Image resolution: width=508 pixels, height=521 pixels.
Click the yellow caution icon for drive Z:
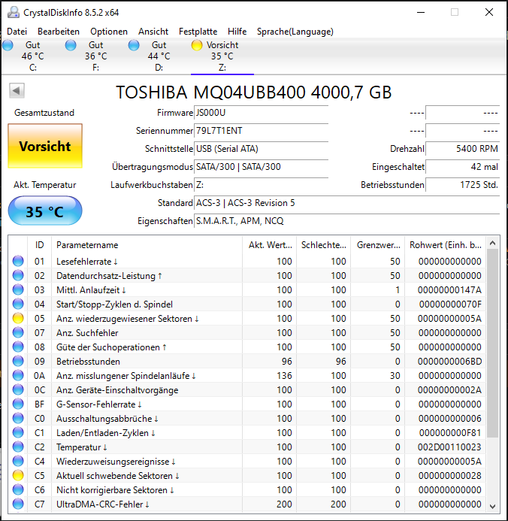pyautogui.click(x=197, y=45)
